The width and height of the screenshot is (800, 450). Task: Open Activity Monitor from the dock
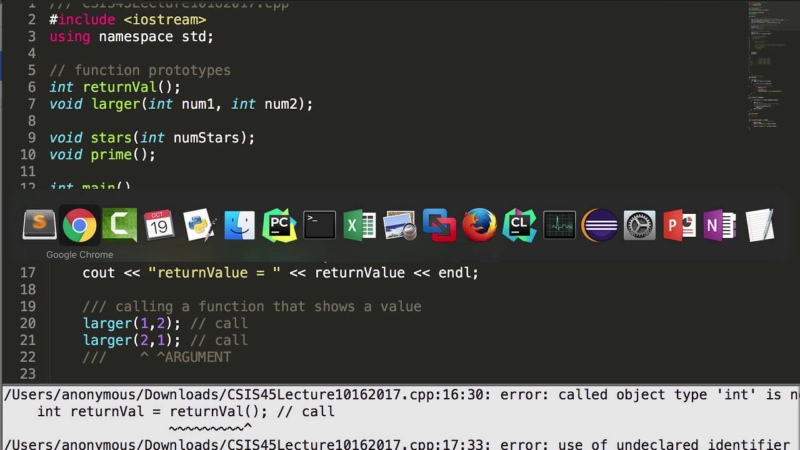pos(559,225)
